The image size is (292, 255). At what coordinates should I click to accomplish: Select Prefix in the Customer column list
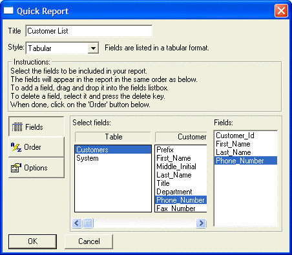coord(181,150)
